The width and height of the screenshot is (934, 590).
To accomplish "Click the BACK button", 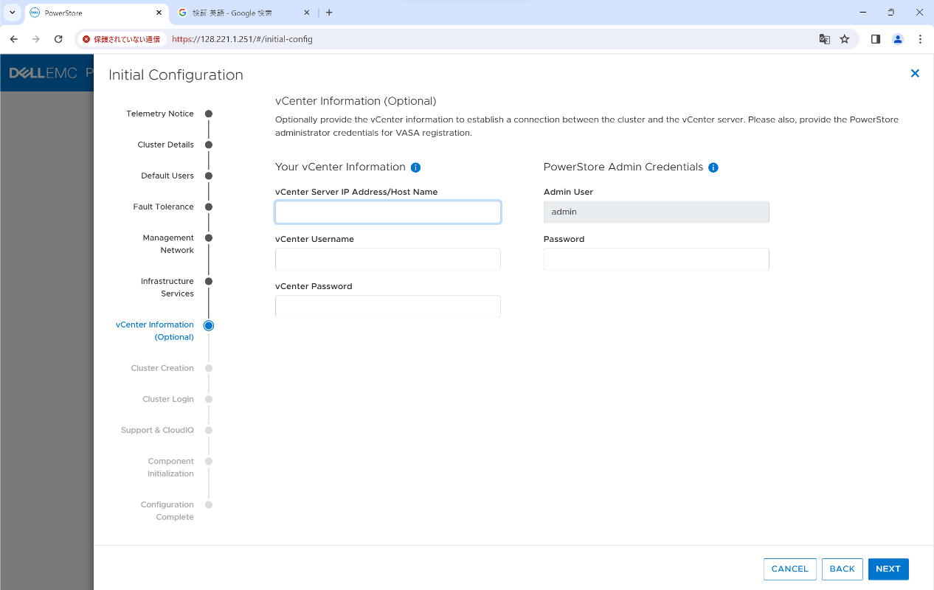I will pos(842,569).
